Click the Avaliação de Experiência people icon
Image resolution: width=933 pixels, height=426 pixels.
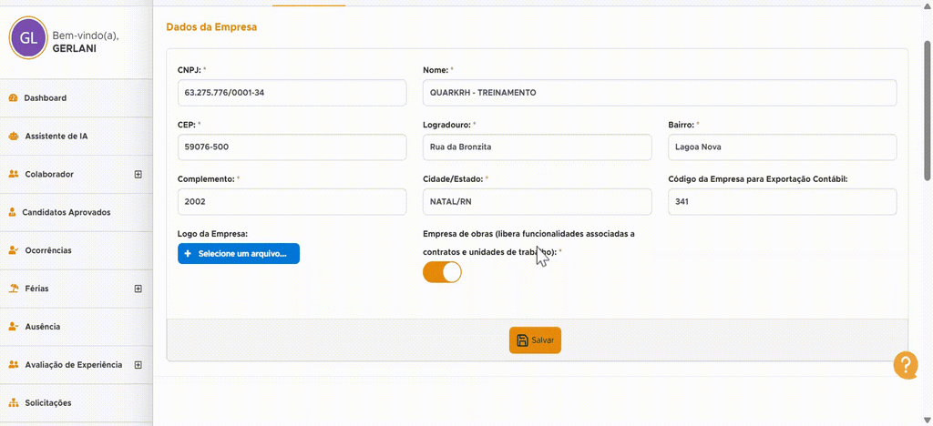(13, 365)
